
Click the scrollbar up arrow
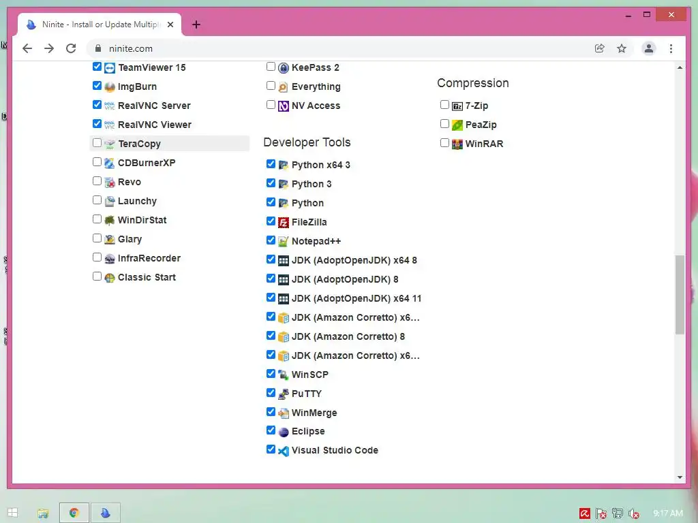(680, 67)
